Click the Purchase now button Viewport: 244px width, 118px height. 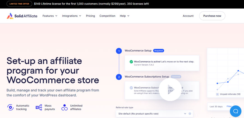click(x=212, y=16)
